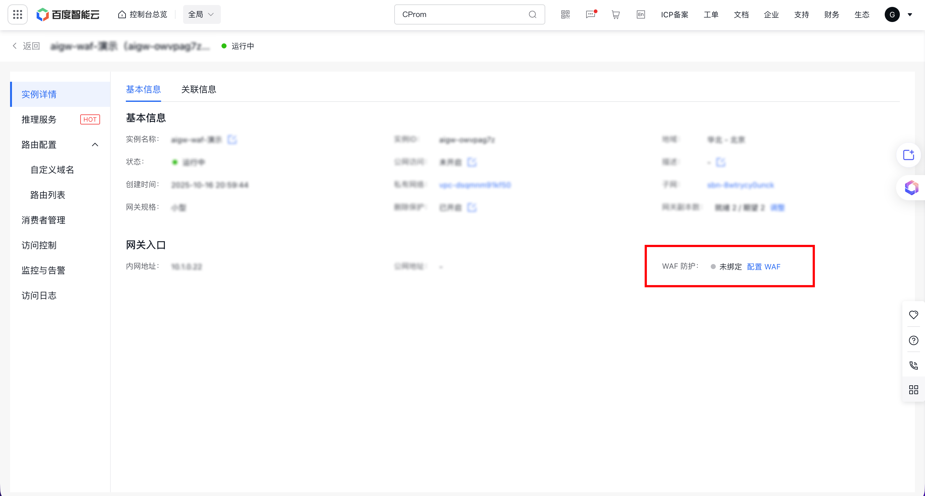925x496 pixels.
Task: Open the question mark help icon
Action: (x=913, y=340)
